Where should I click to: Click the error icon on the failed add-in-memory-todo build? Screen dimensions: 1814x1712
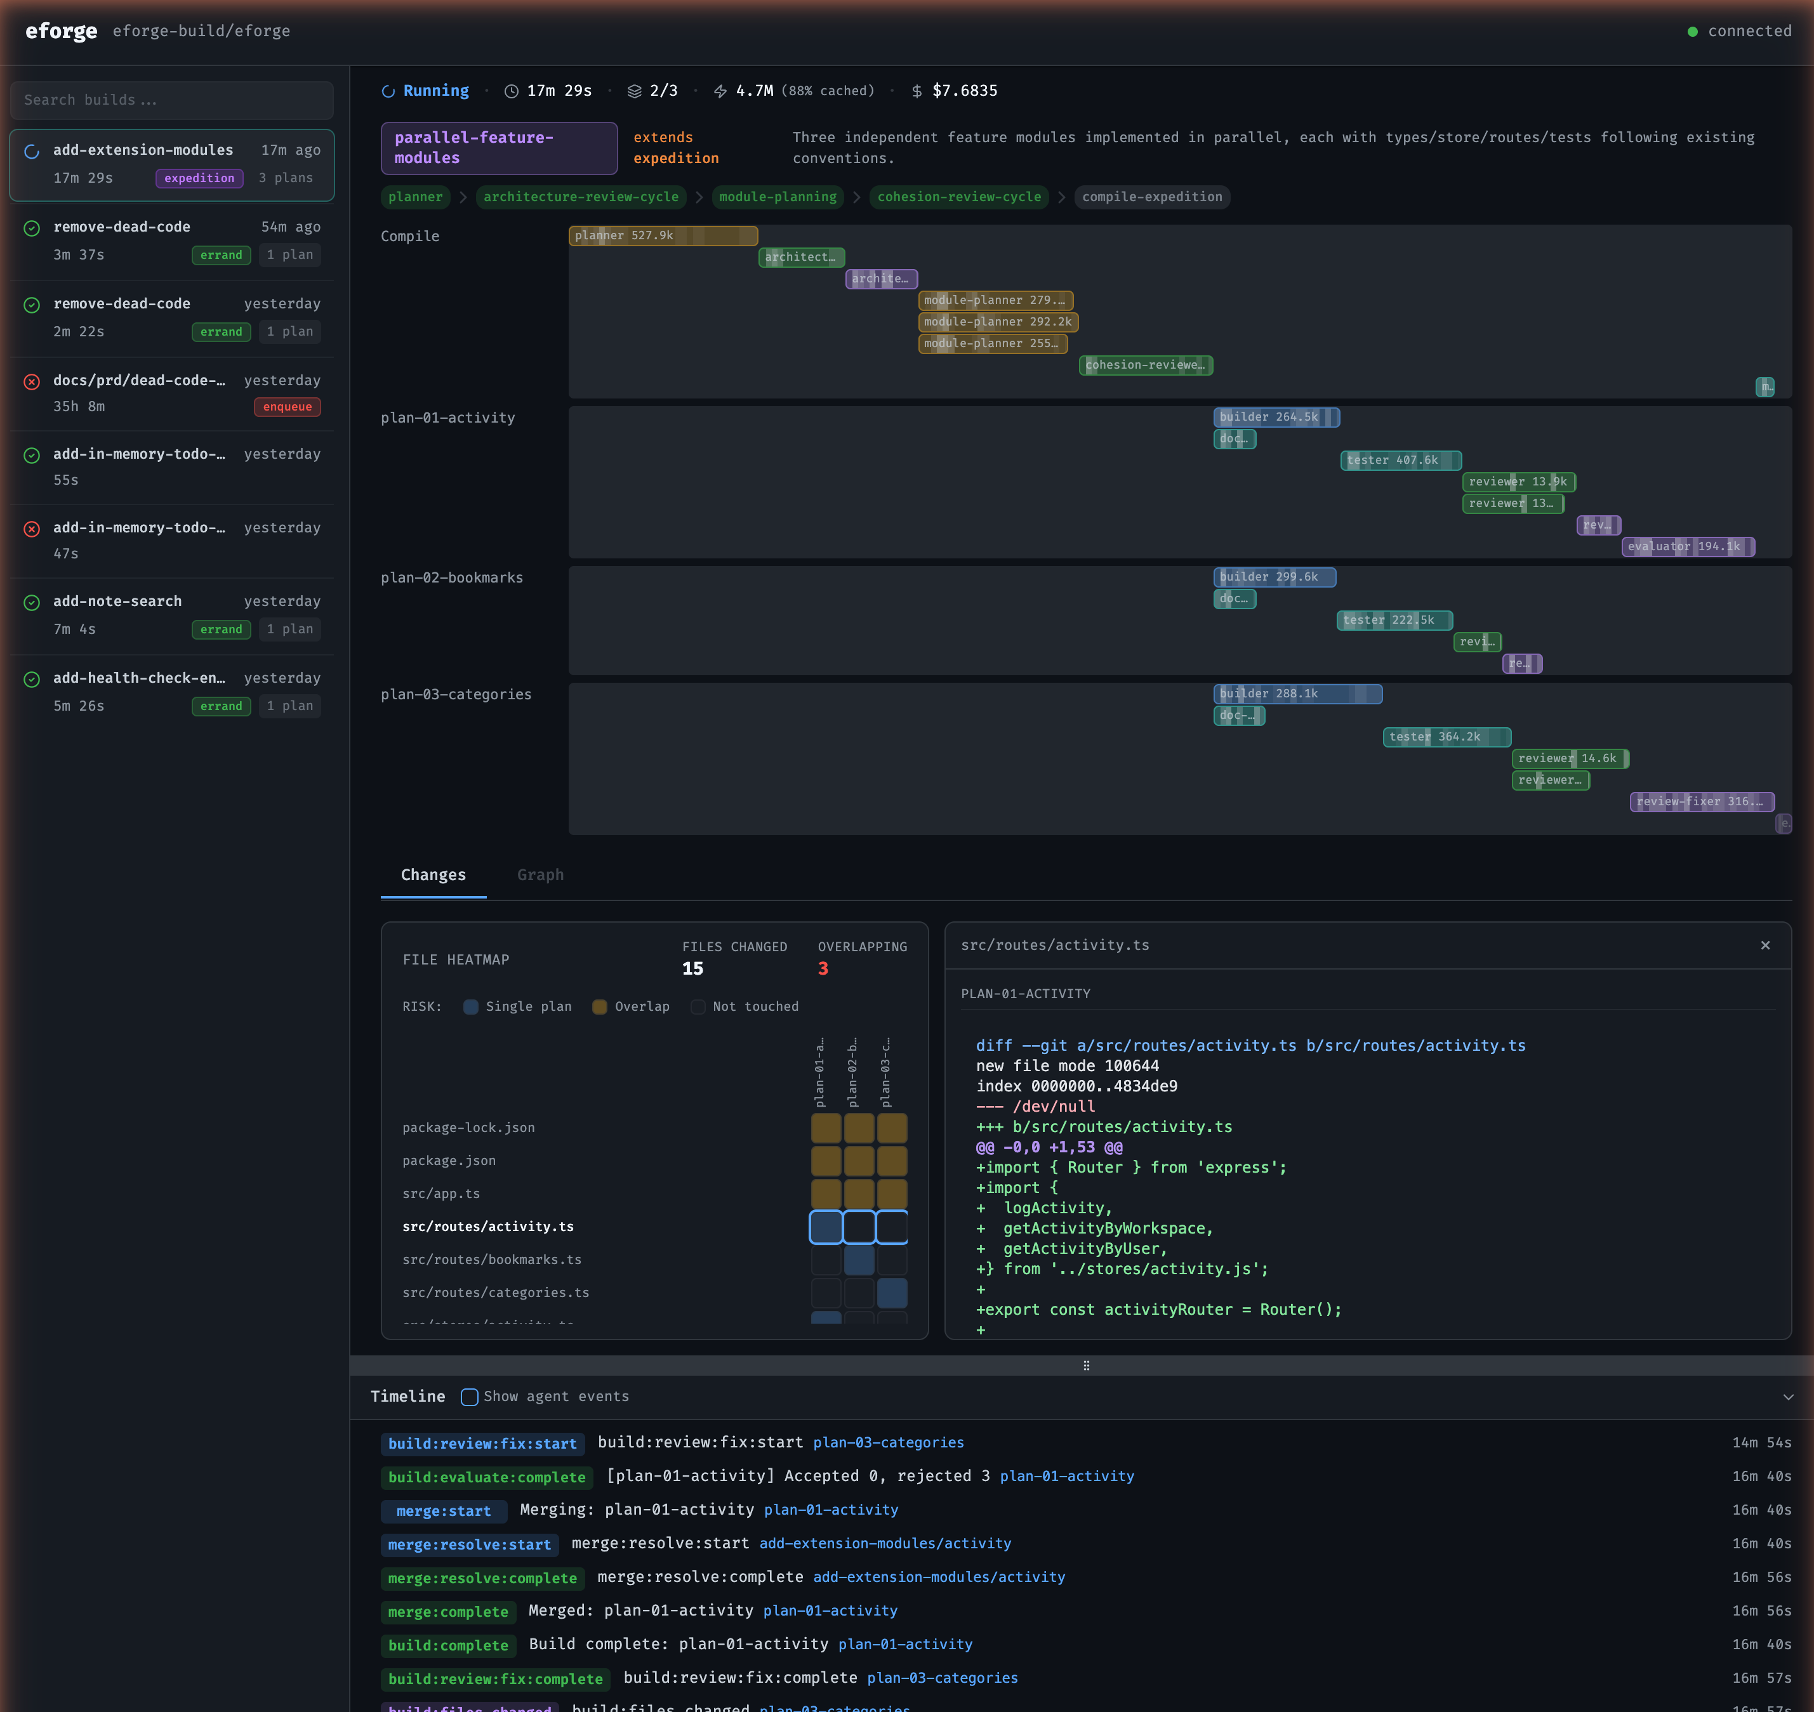[x=32, y=529]
